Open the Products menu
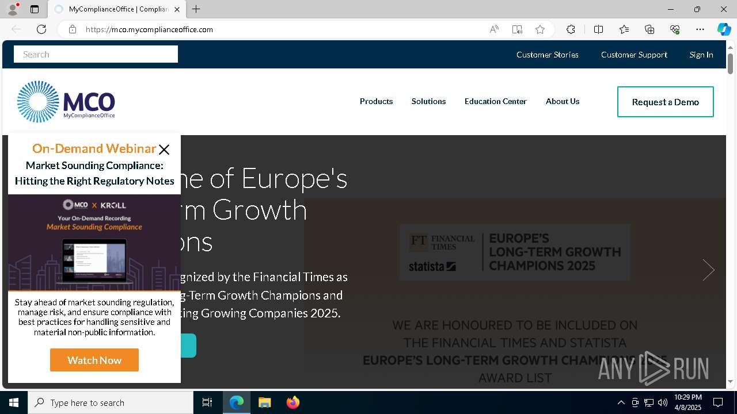This screenshot has width=737, height=414. (x=376, y=101)
